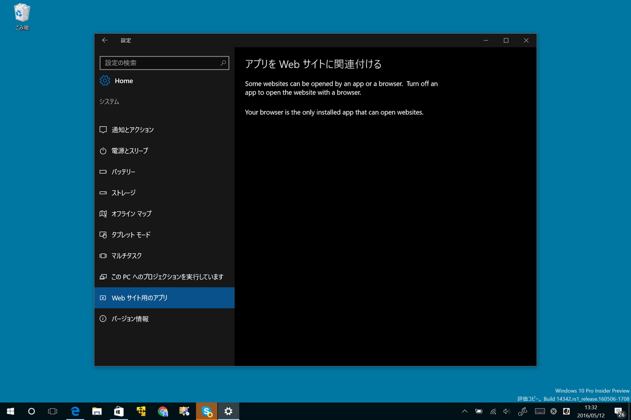The height and width of the screenshot is (420, 631).
Task: Launch Google Chrome from the taskbar
Action: [x=163, y=411]
